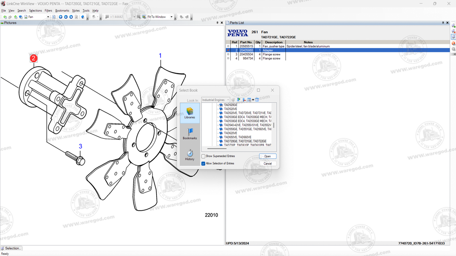Click callout number 2 in the fan diagram
This screenshot has height=256, width=456.
click(34, 58)
